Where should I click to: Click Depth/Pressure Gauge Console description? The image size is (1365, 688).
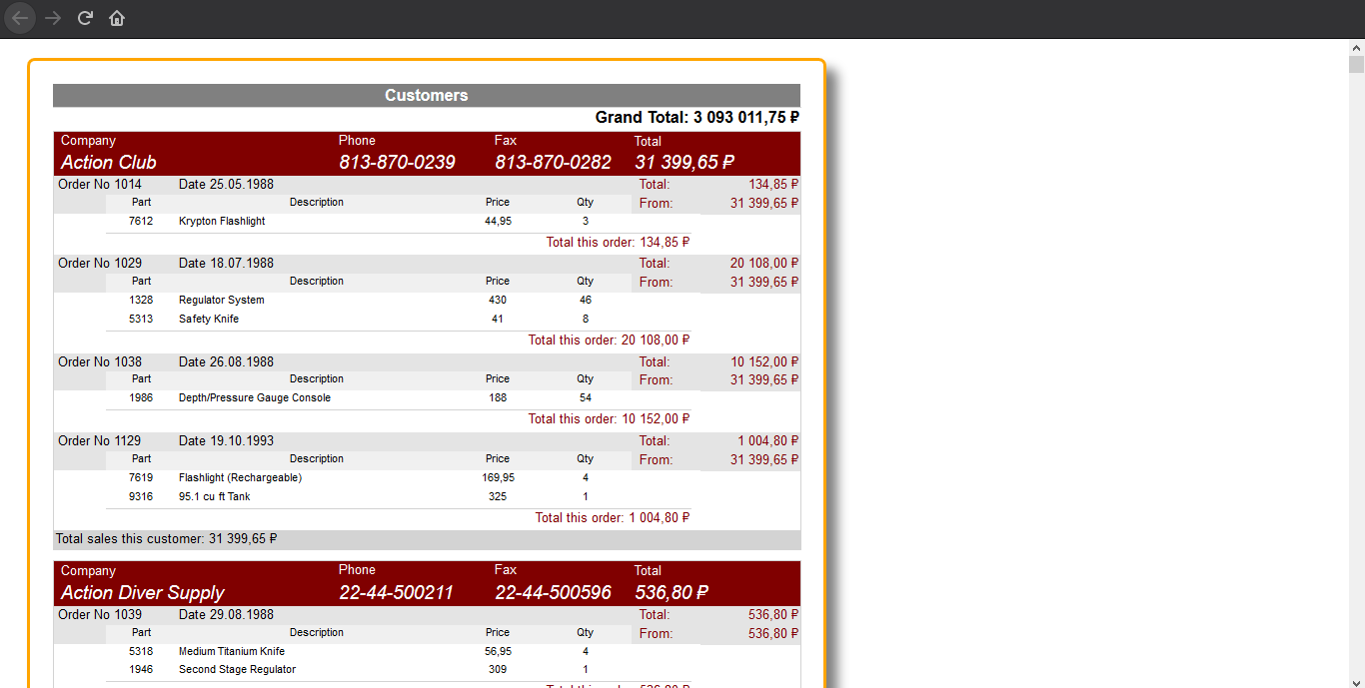point(255,397)
